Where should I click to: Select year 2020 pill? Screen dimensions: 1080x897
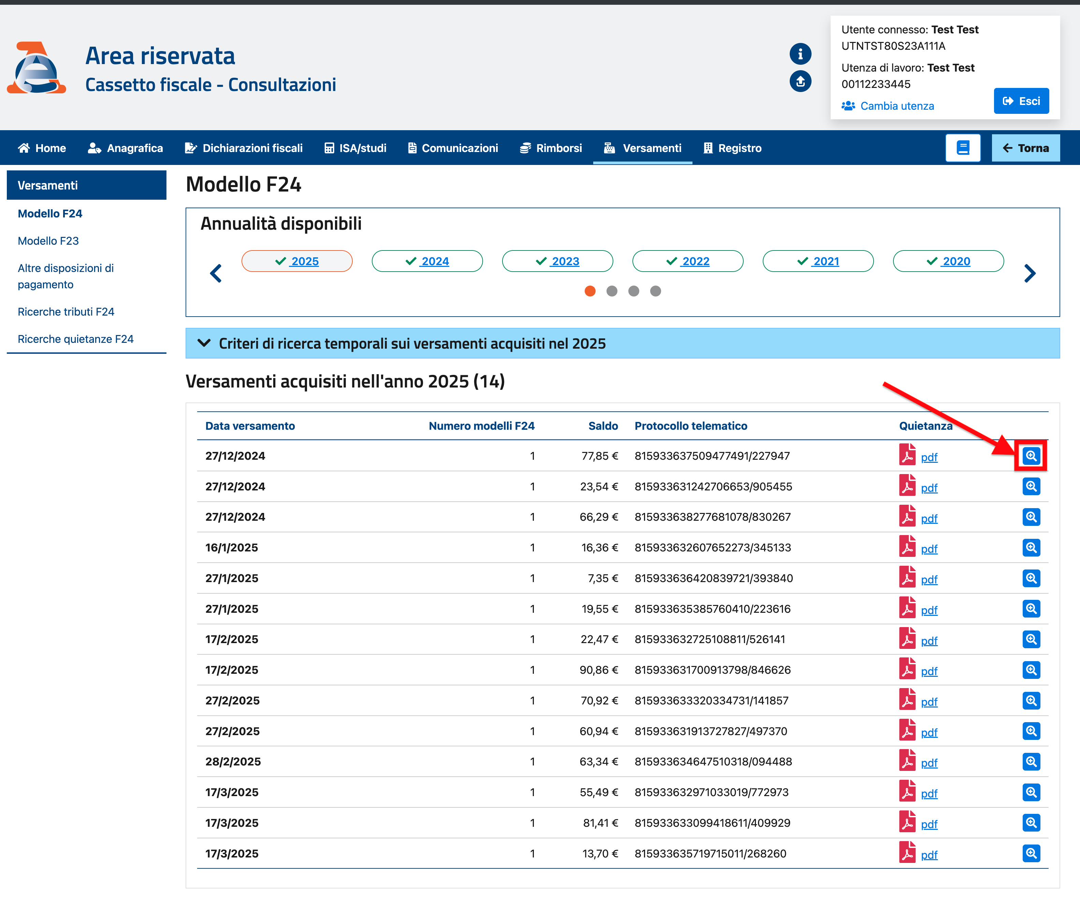[x=948, y=261]
